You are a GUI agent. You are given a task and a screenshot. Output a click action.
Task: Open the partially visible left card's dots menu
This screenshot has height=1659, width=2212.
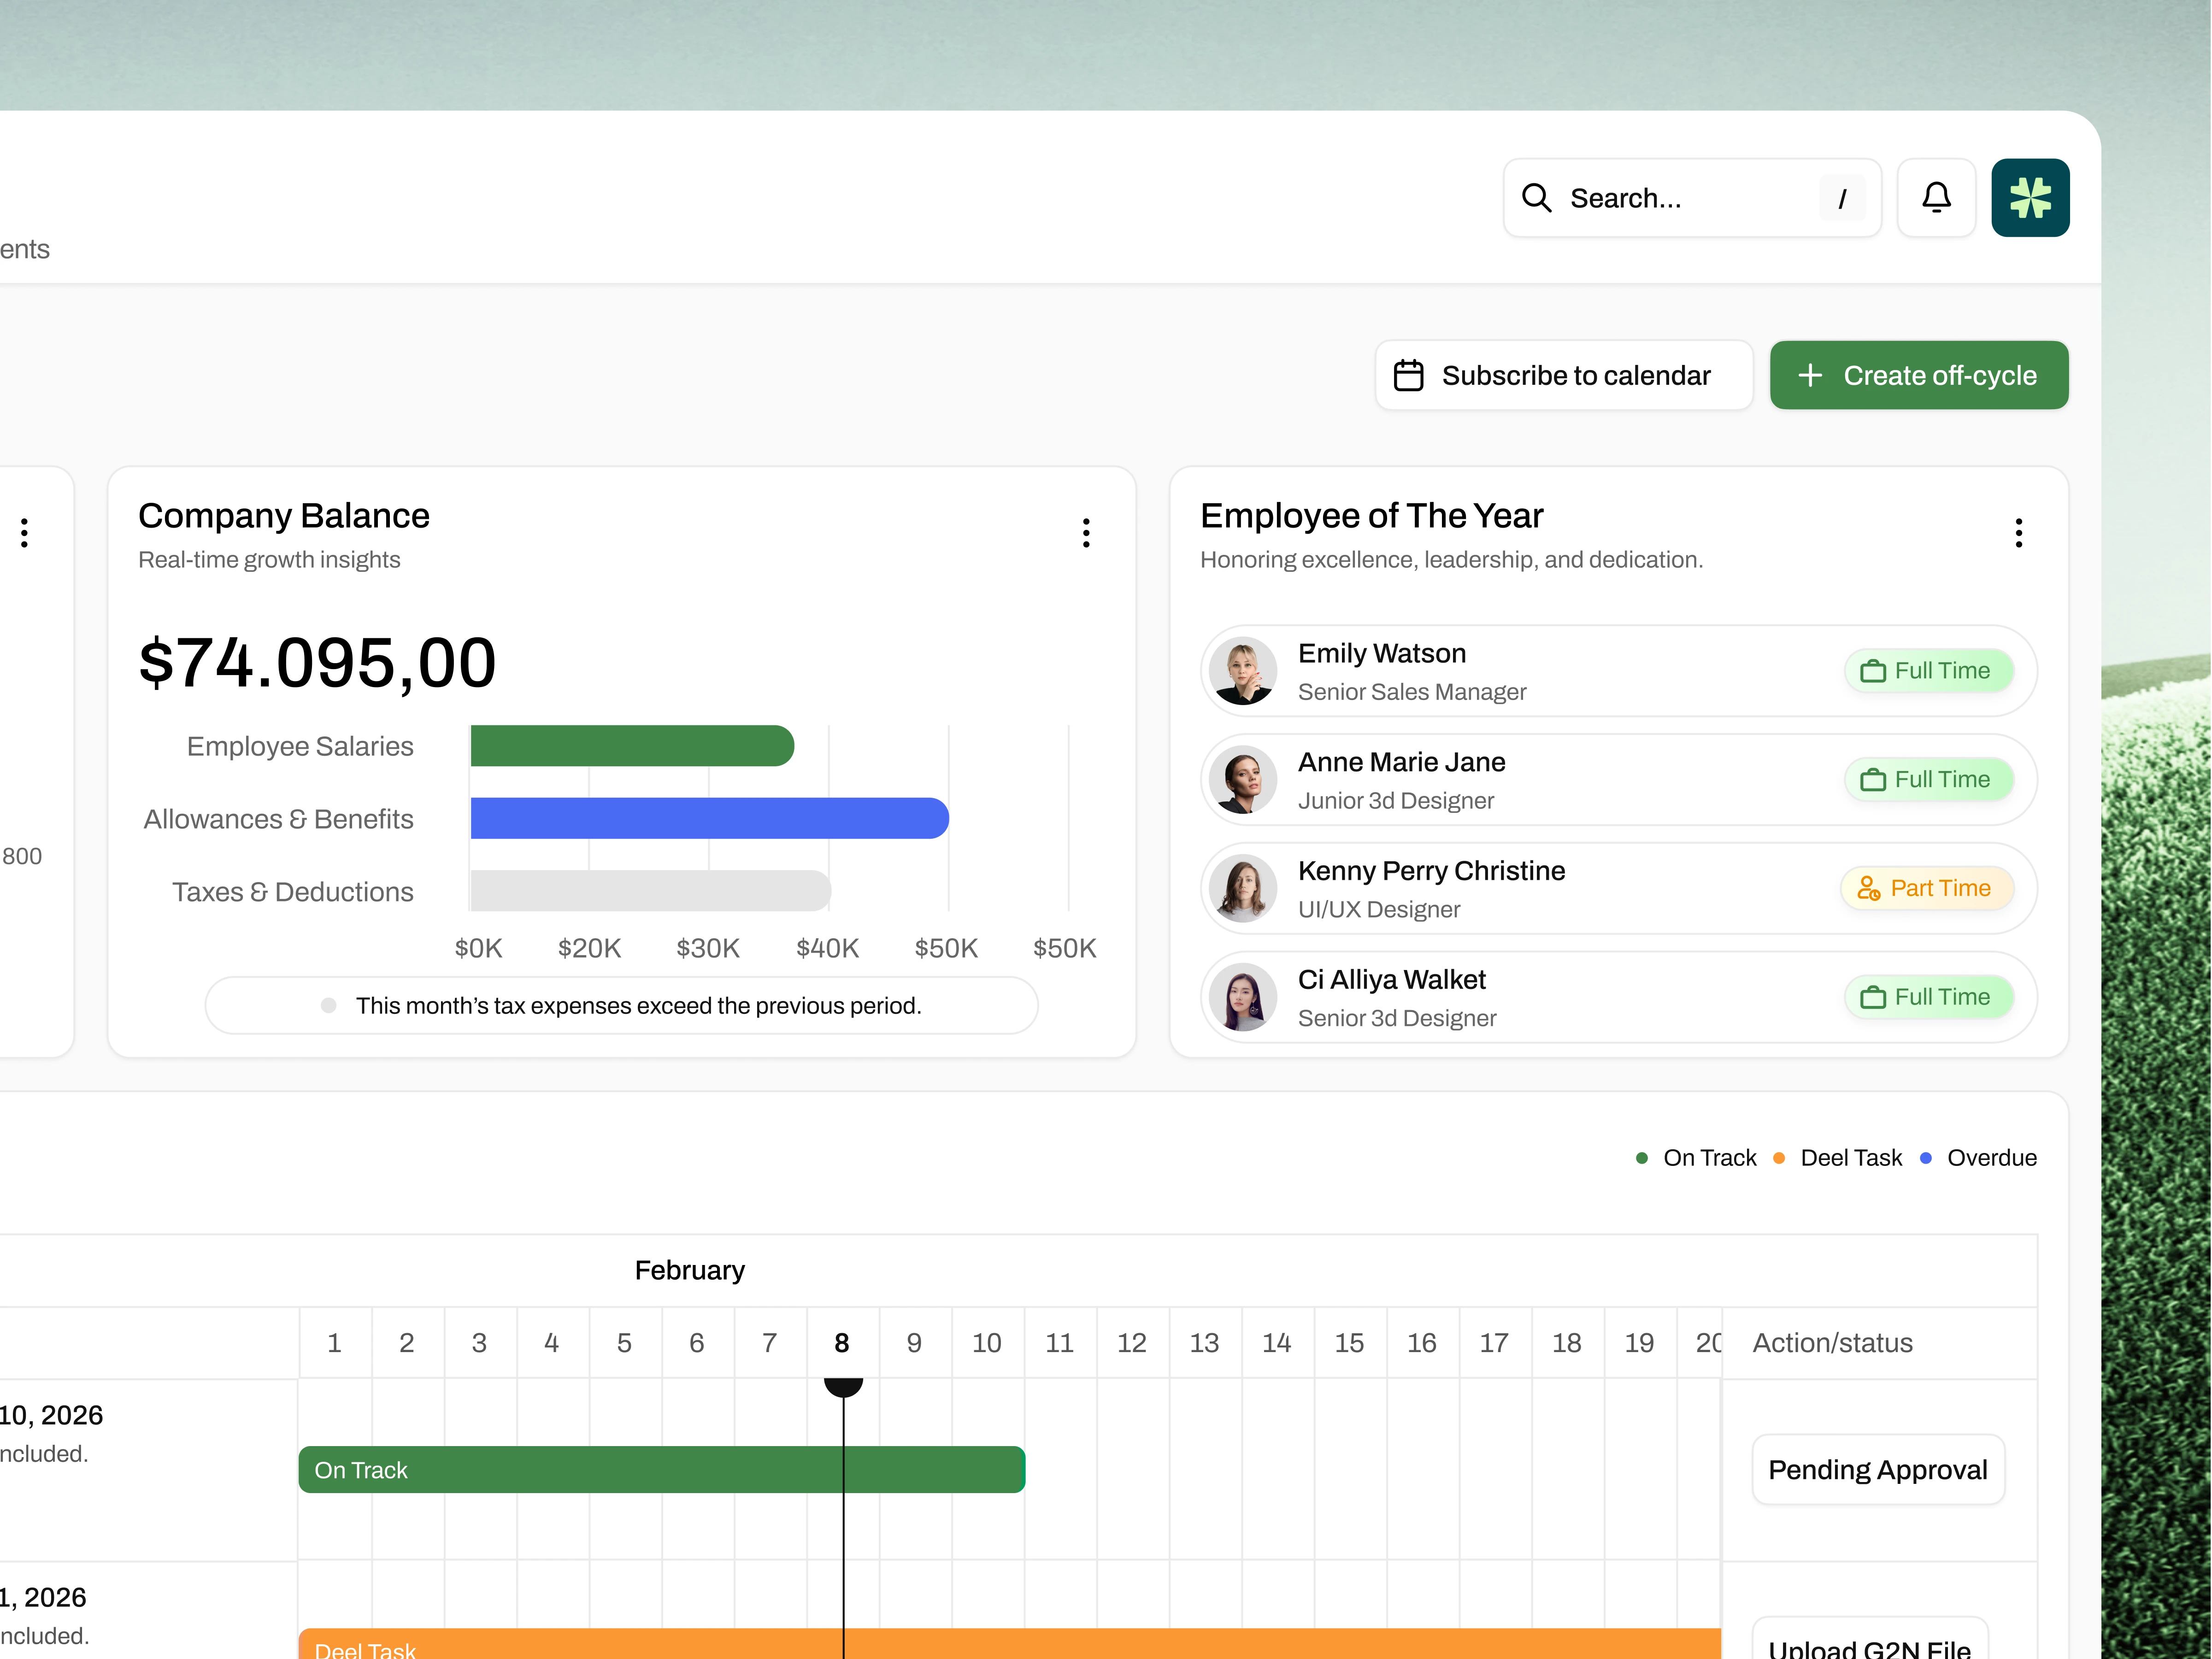tap(25, 533)
